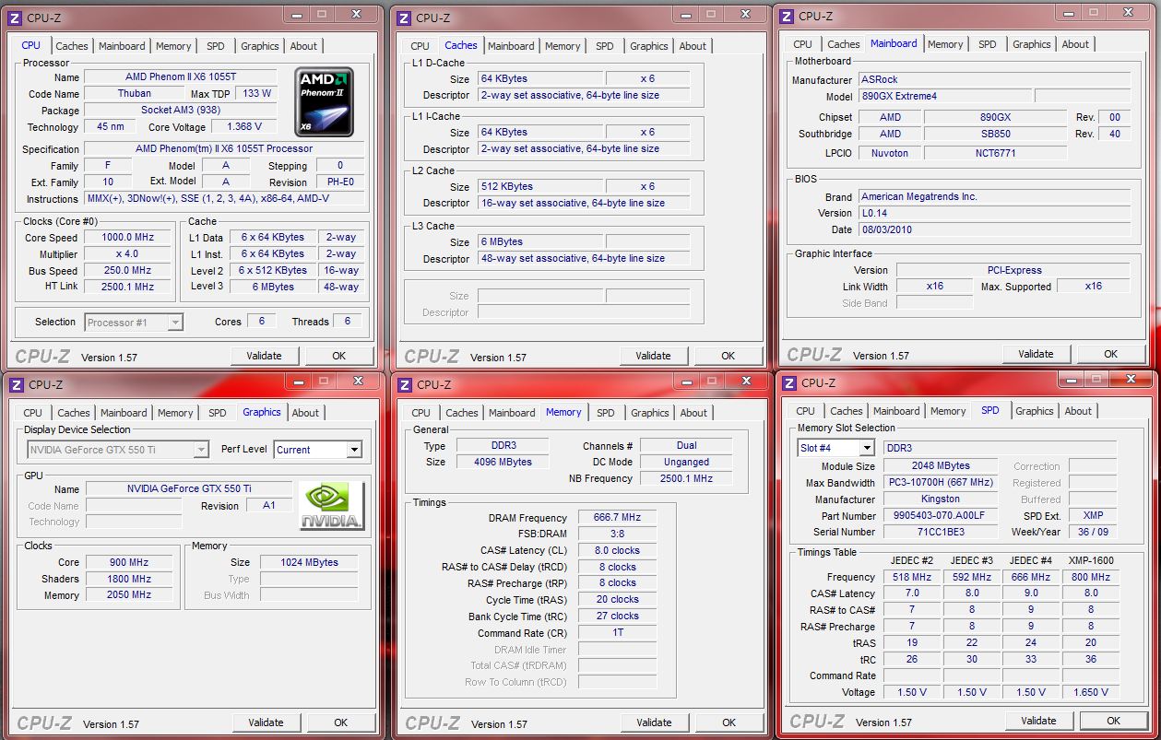1161x740 pixels.
Task: Click Validate in the Graphics window
Action: [267, 722]
